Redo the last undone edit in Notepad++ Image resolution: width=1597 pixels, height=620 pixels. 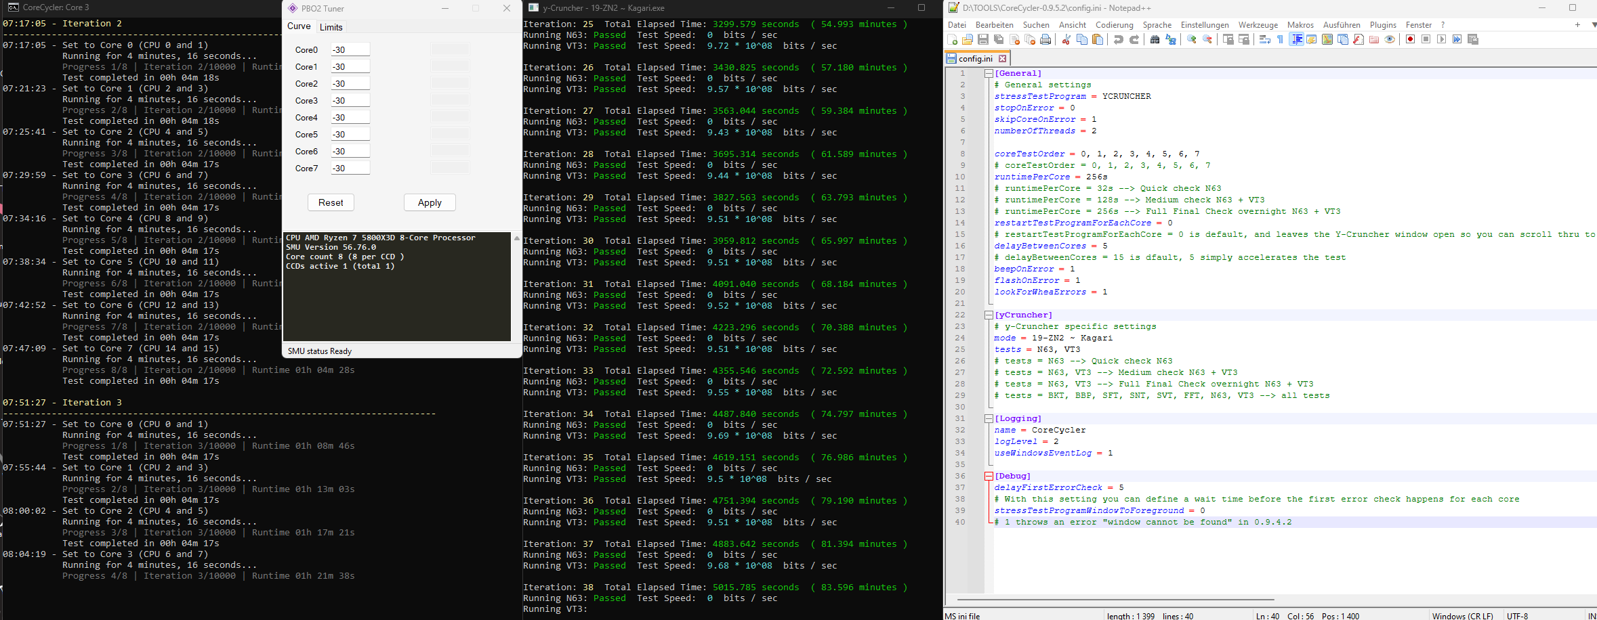pos(1134,39)
